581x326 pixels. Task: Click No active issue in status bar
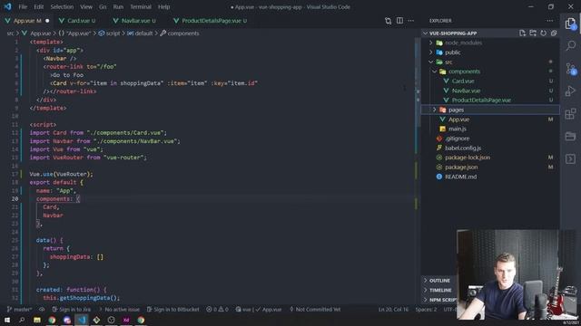pyautogui.click(x=119, y=310)
